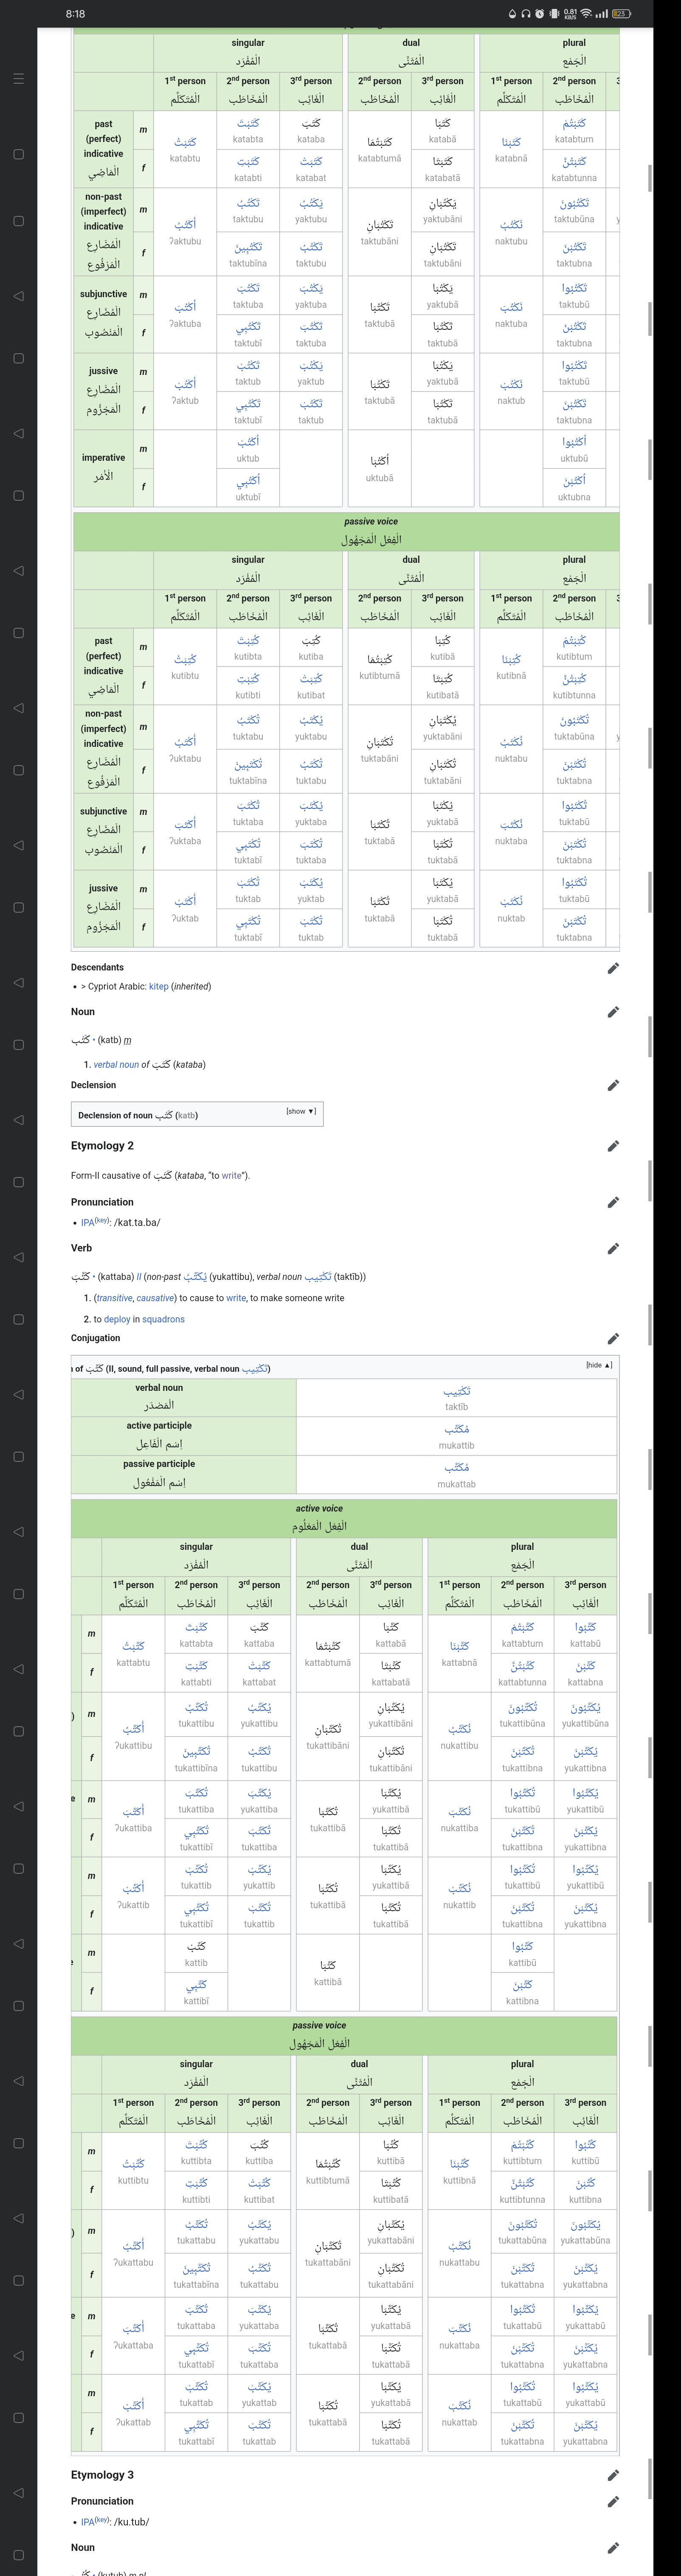
Task: Open the 'causative' label link
Action: coord(155,1298)
